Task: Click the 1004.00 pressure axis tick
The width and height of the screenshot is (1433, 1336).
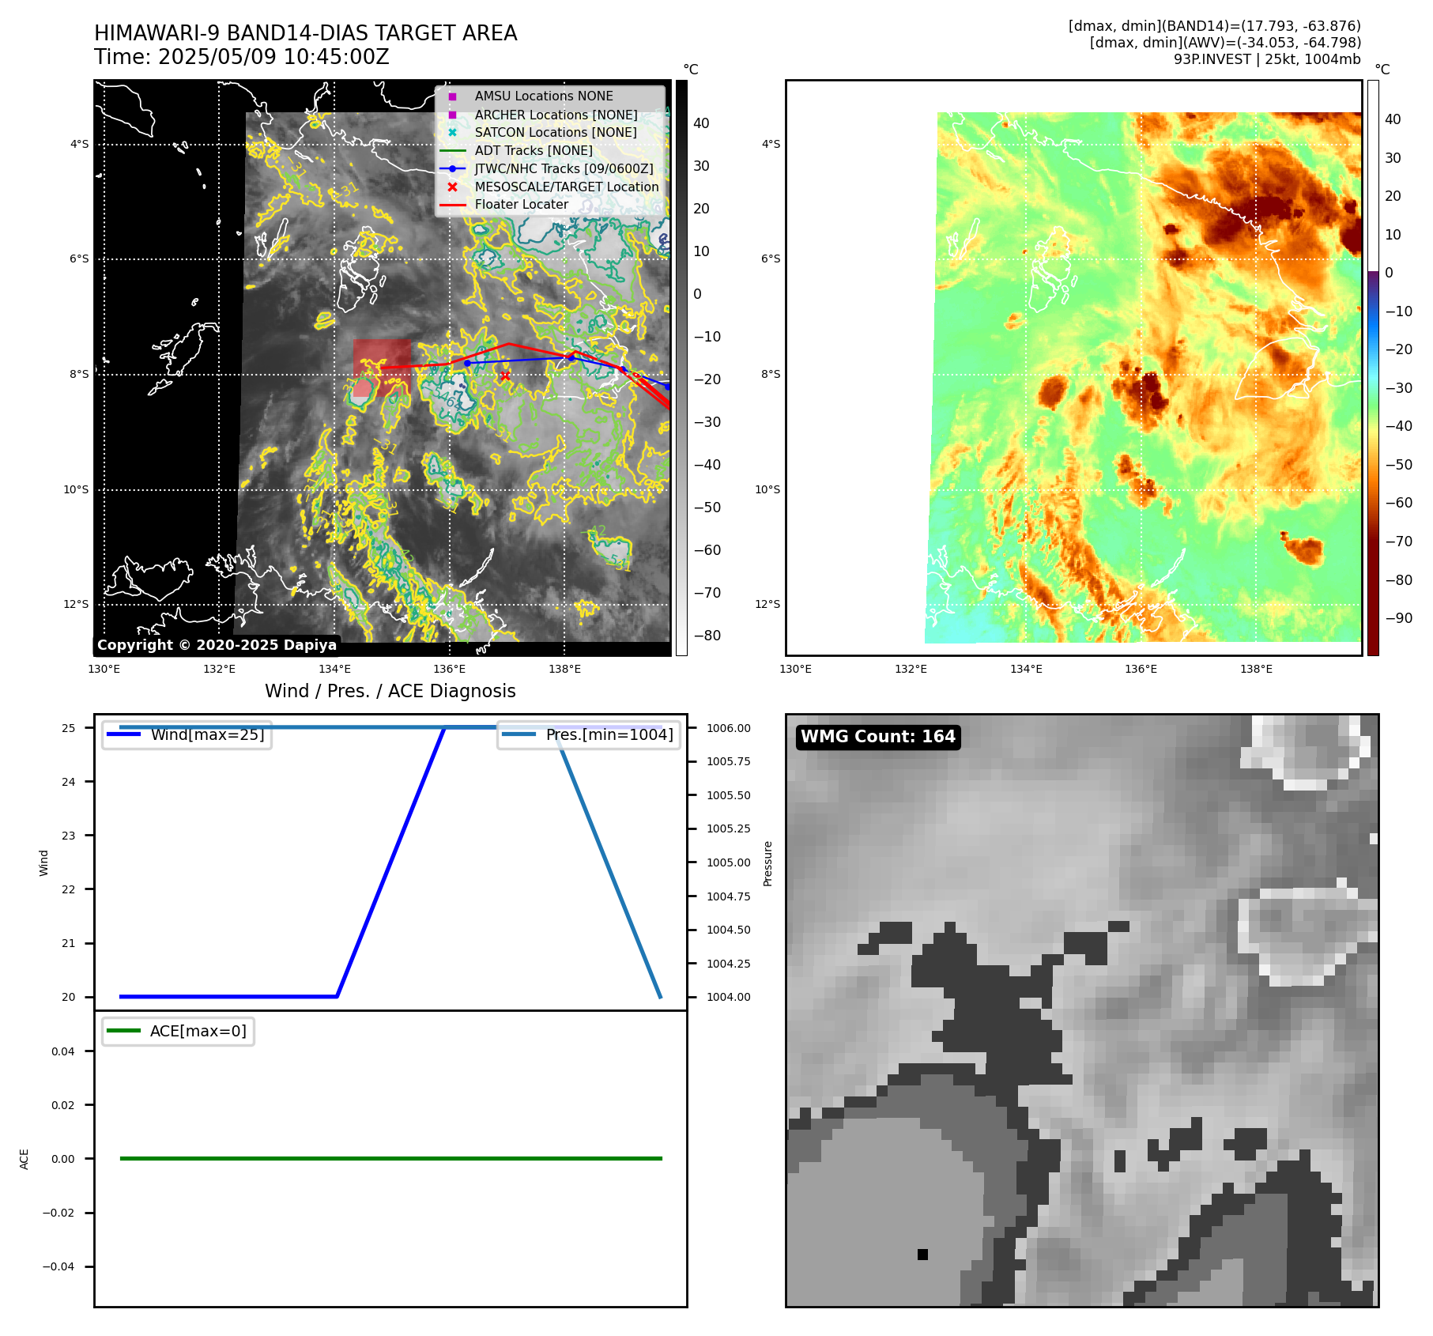Action: 729,997
